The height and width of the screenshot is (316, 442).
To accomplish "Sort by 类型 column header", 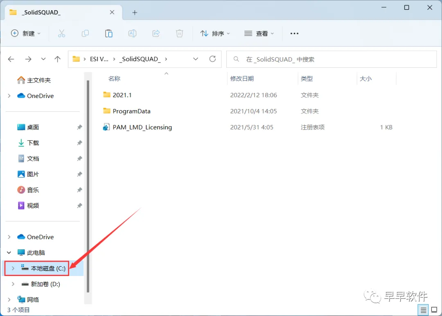I will [x=307, y=79].
